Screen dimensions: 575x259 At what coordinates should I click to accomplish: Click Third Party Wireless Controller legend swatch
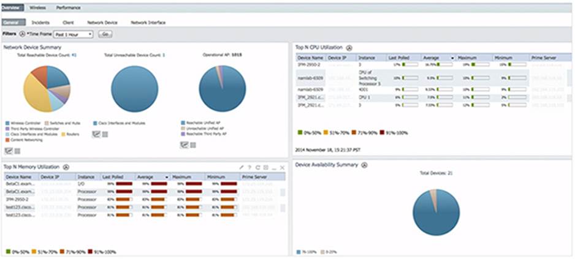coord(7,129)
